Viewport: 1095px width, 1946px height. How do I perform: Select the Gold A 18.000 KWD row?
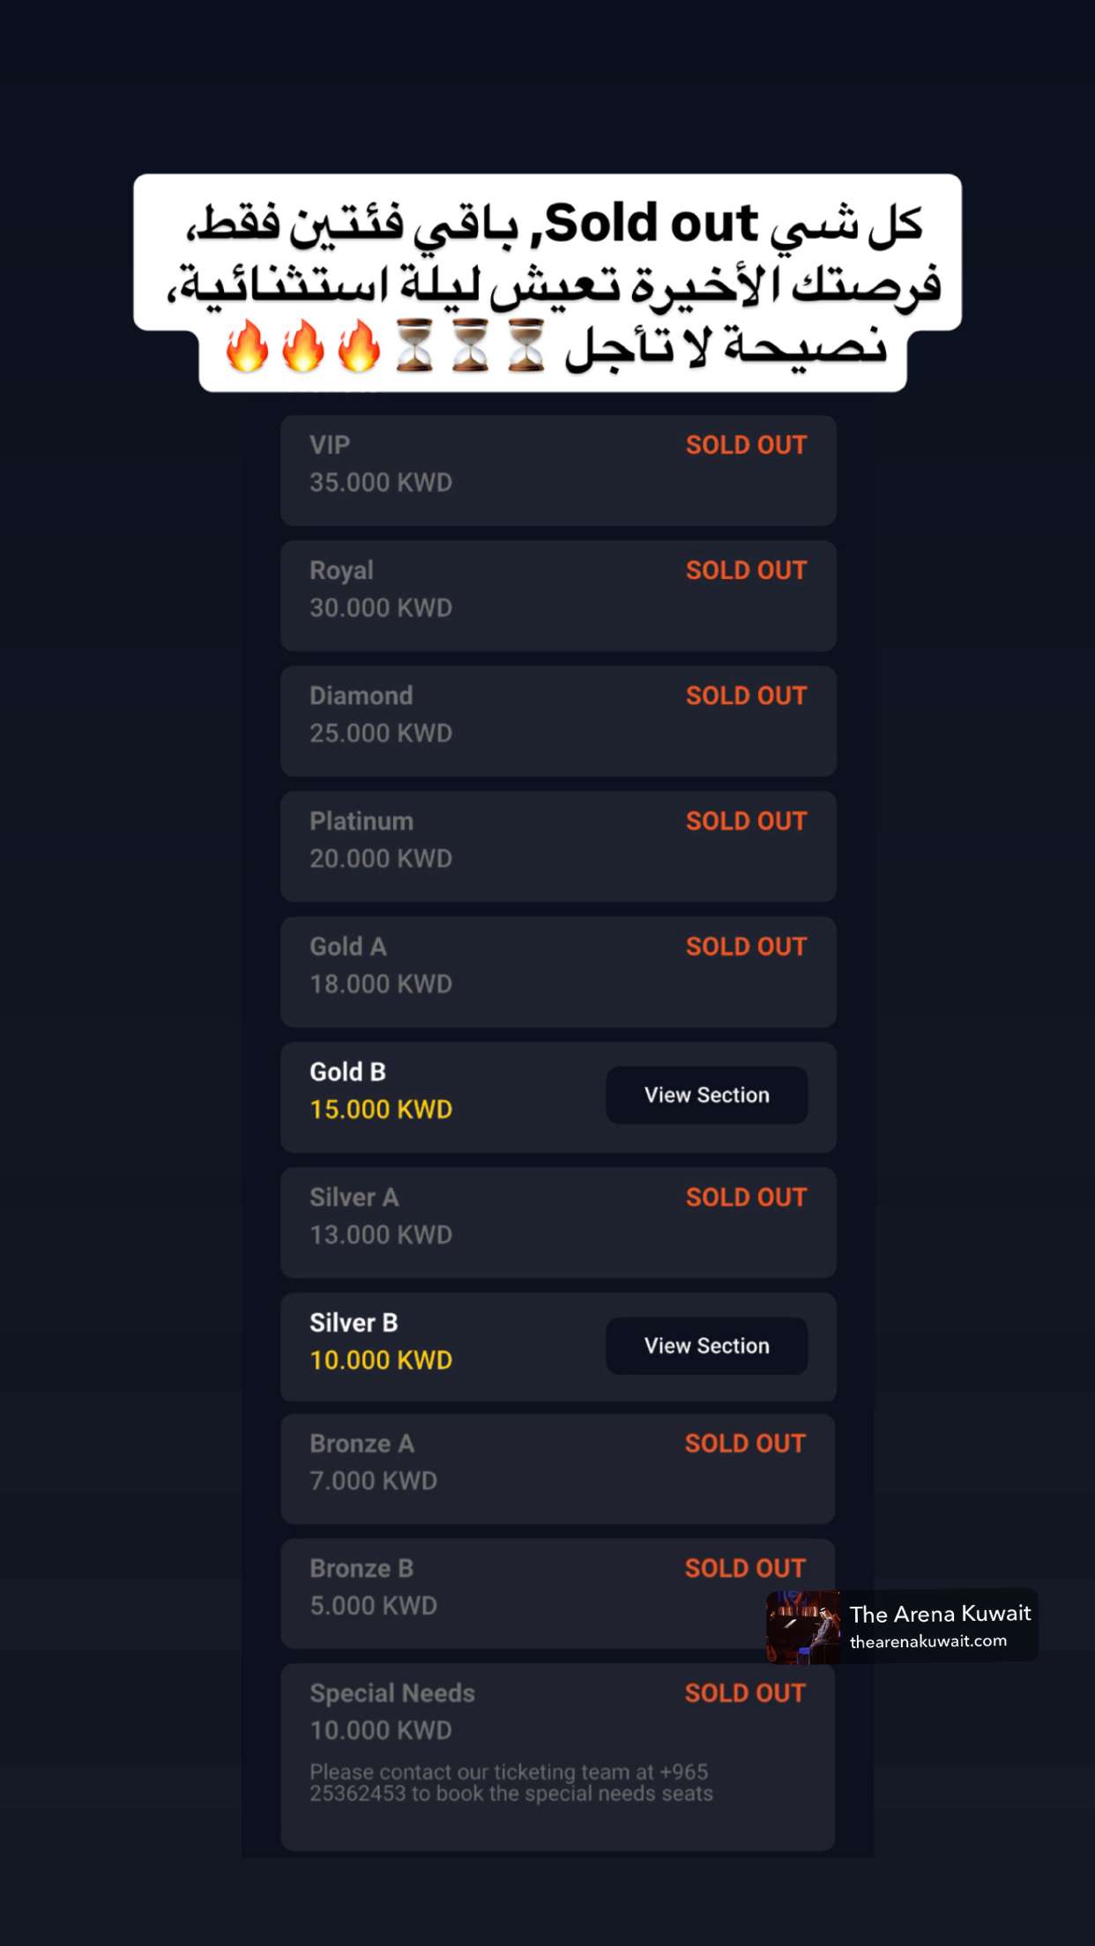pos(558,972)
